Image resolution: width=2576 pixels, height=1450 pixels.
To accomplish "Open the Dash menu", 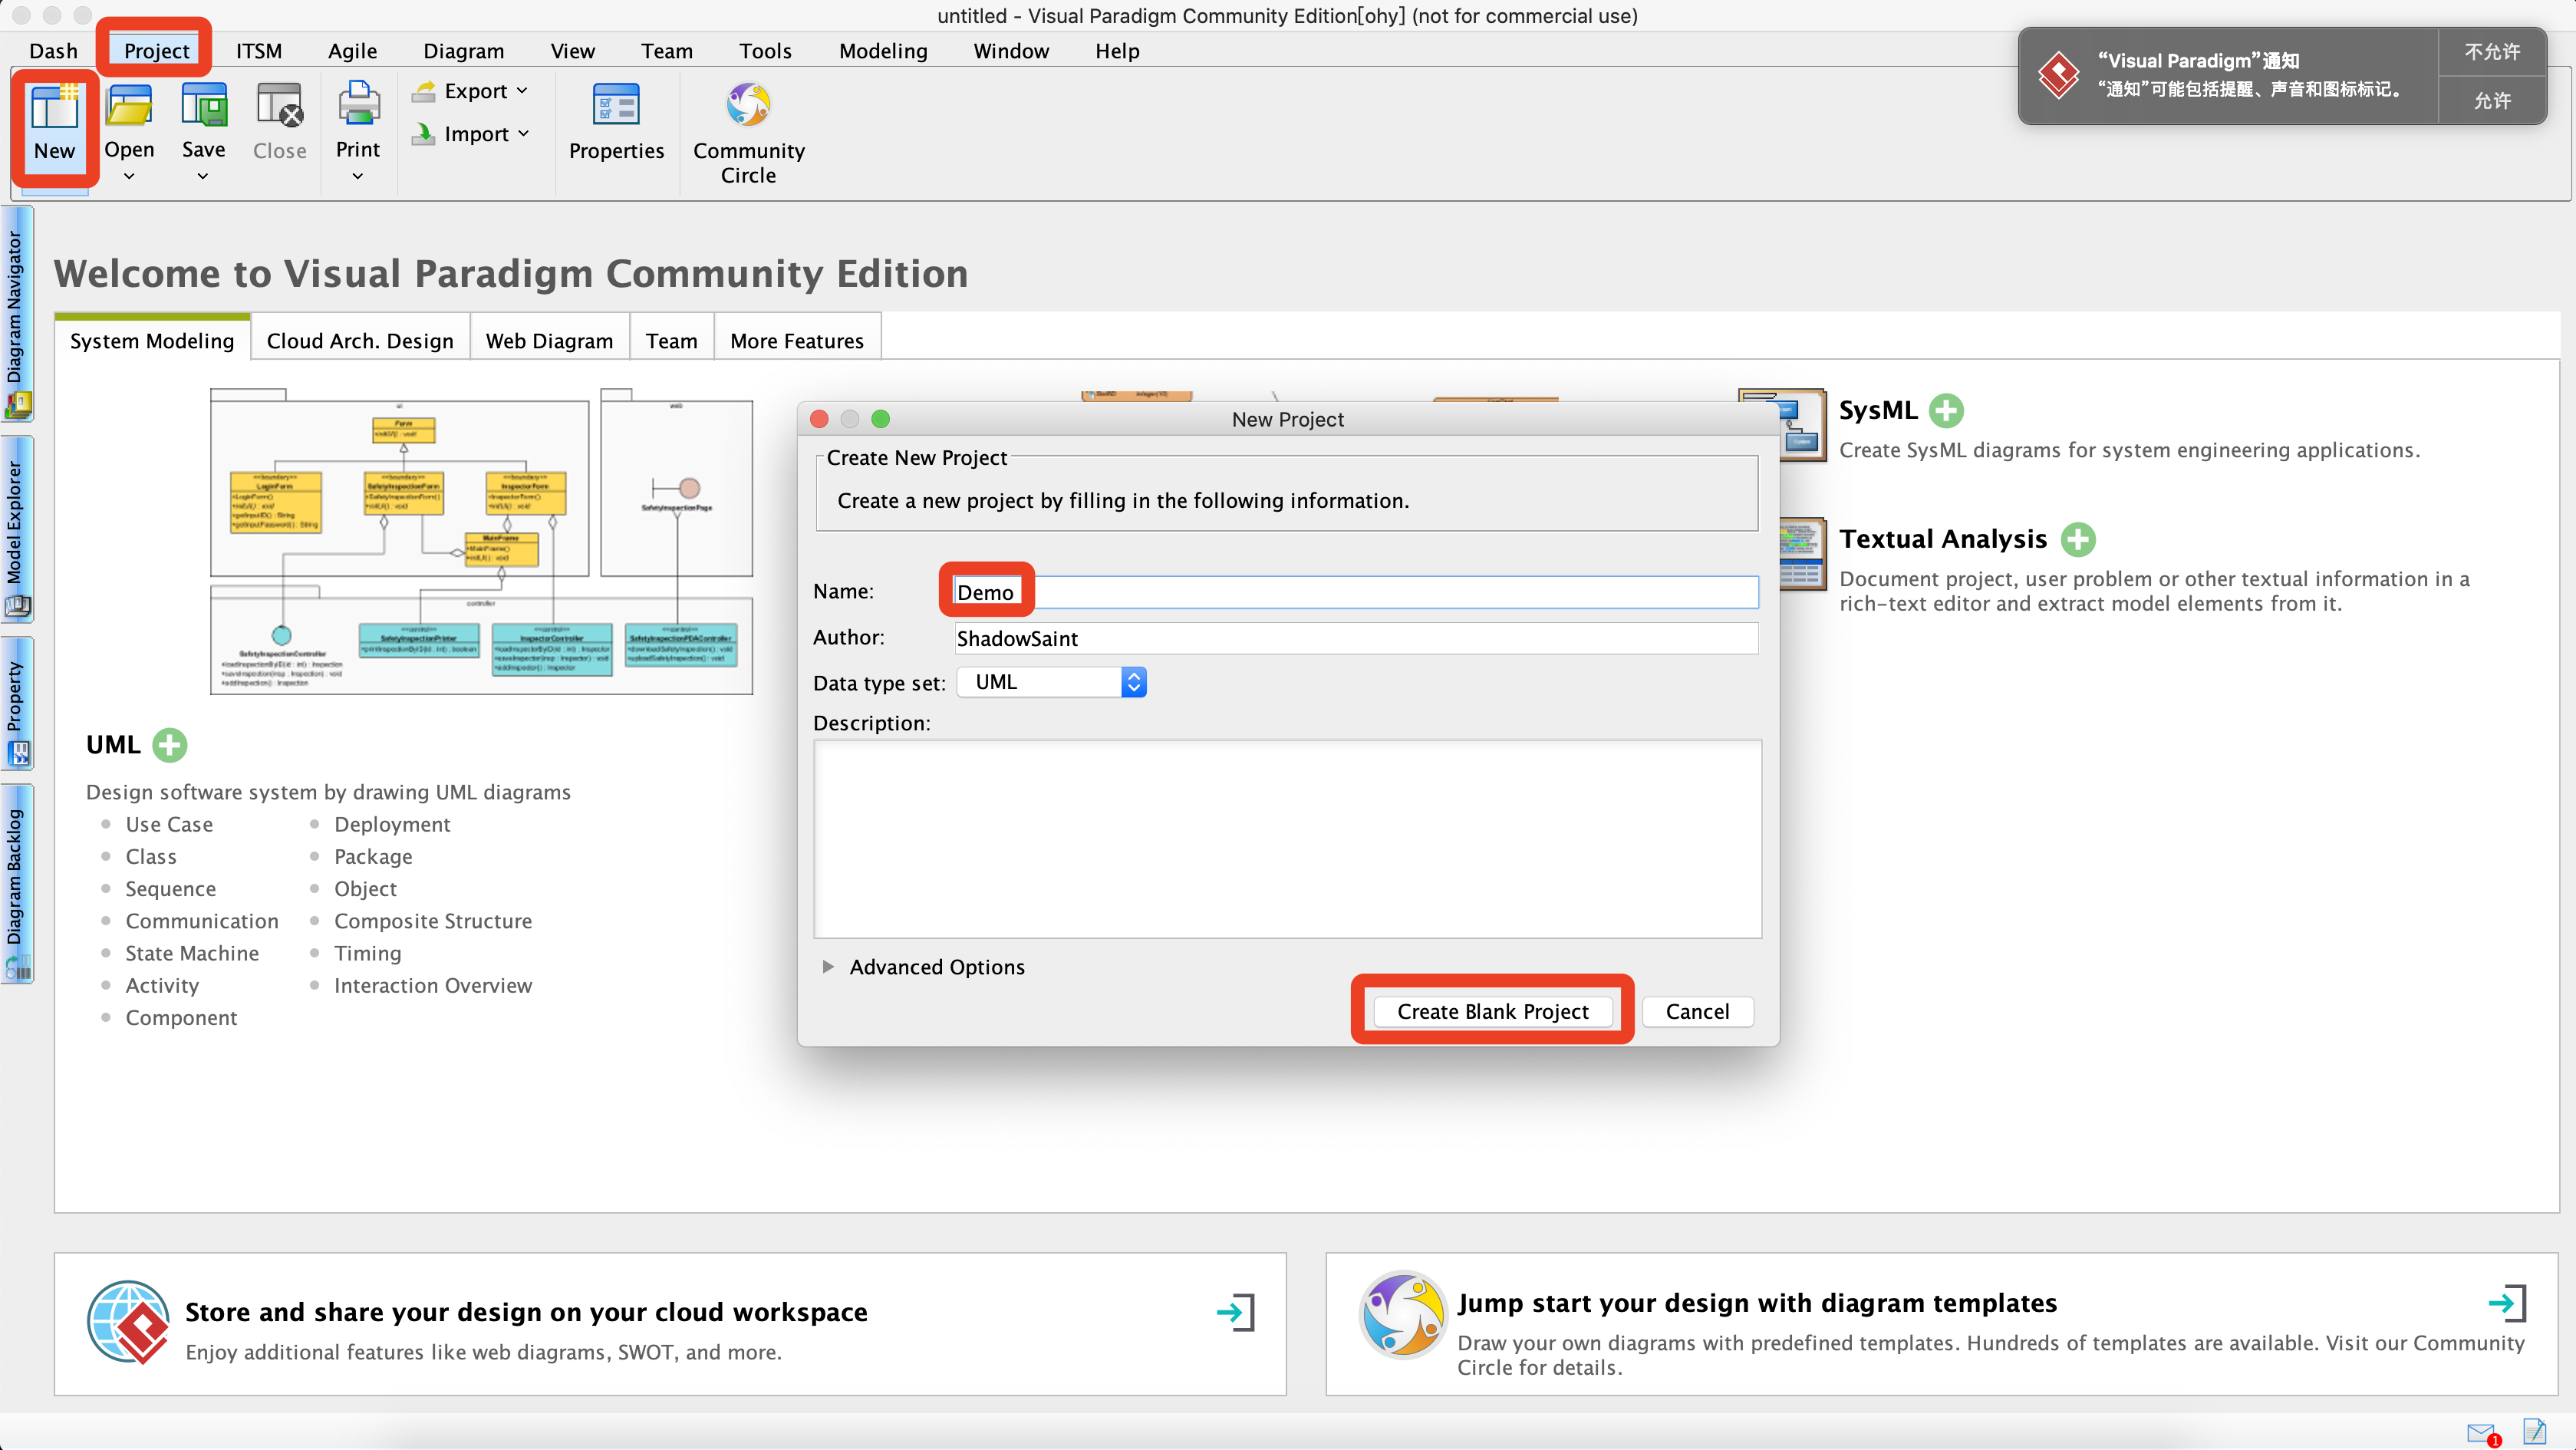I will point(53,51).
